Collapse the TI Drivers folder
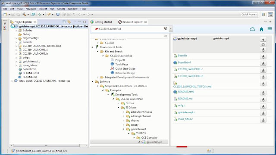The height and width of the screenshot is (155, 276). (x=118, y=108)
